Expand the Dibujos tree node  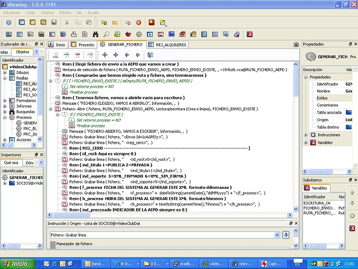5,72
